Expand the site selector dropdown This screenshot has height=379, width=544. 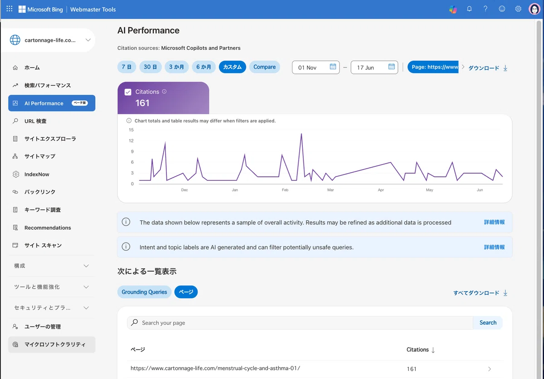point(88,40)
